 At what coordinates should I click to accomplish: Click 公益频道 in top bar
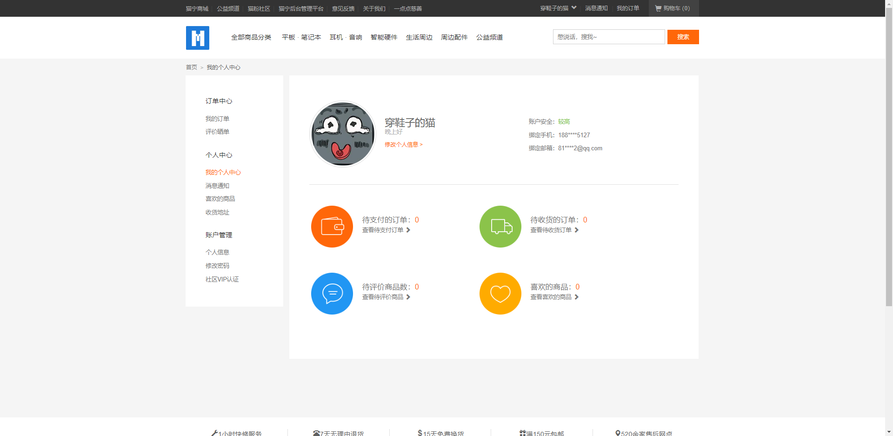coord(228,9)
